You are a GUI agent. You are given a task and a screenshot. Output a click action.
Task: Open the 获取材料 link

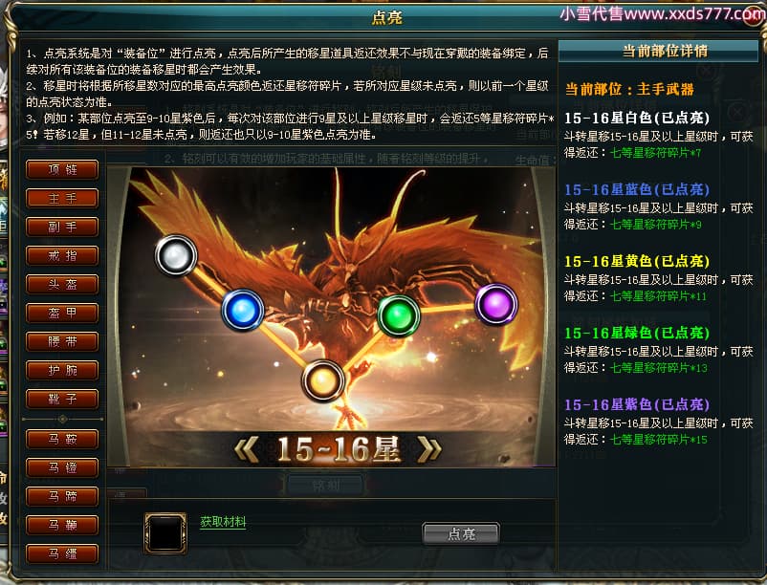pos(223,522)
